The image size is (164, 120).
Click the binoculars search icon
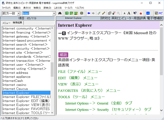60,13
